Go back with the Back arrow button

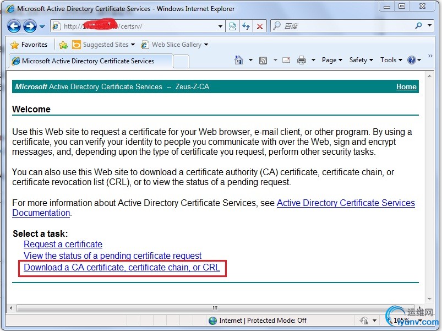(x=14, y=26)
